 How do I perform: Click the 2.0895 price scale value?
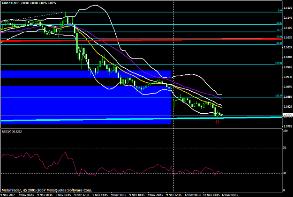click(x=288, y=87)
